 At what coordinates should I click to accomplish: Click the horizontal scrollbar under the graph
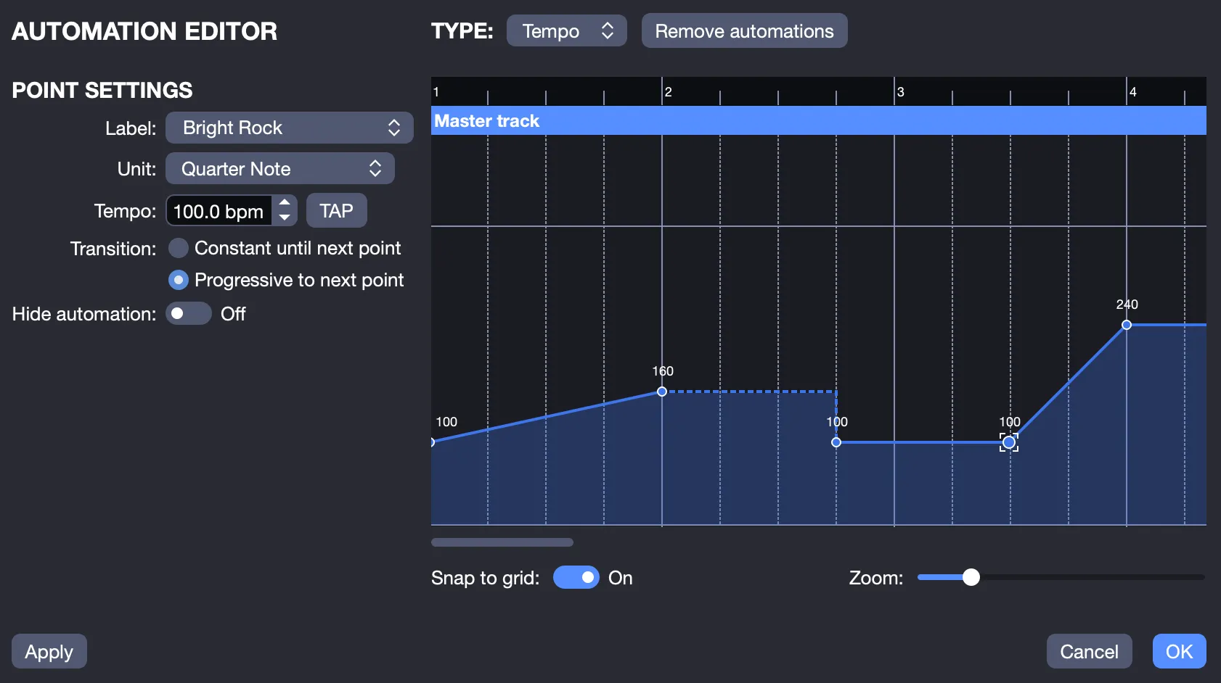pyautogui.click(x=502, y=542)
